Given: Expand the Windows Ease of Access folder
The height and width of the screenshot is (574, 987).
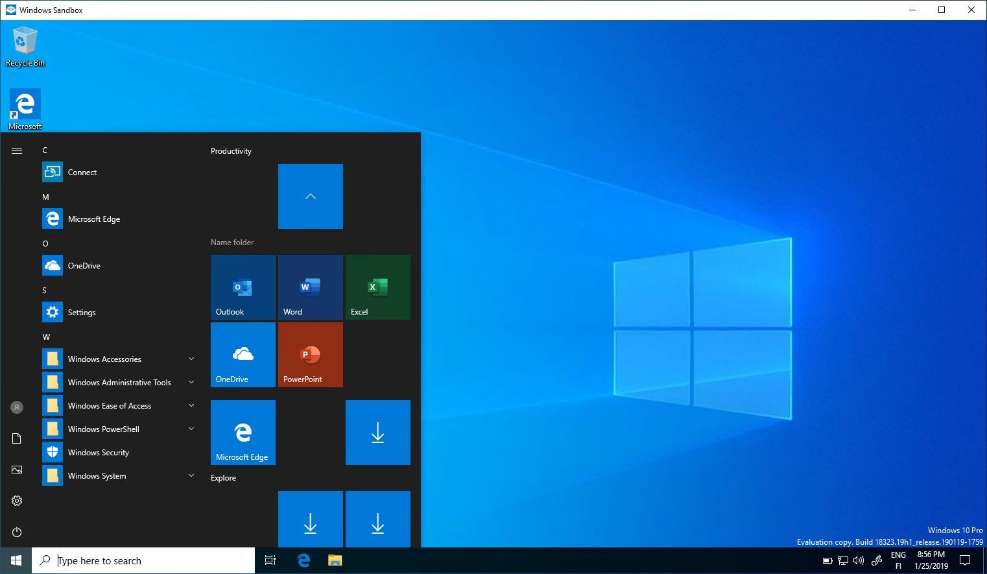Looking at the screenshot, I should coord(118,405).
